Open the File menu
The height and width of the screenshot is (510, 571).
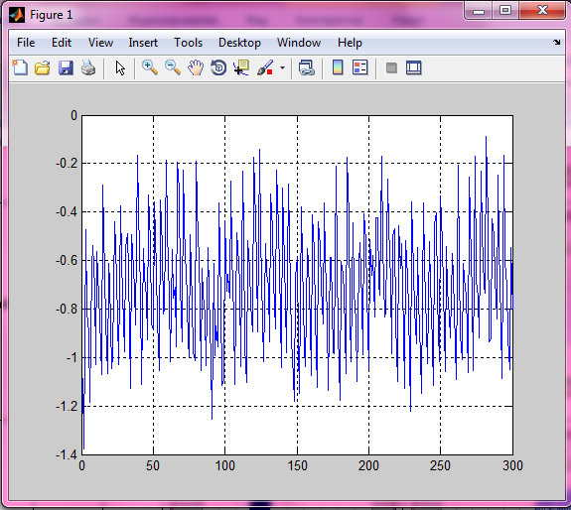click(x=26, y=43)
